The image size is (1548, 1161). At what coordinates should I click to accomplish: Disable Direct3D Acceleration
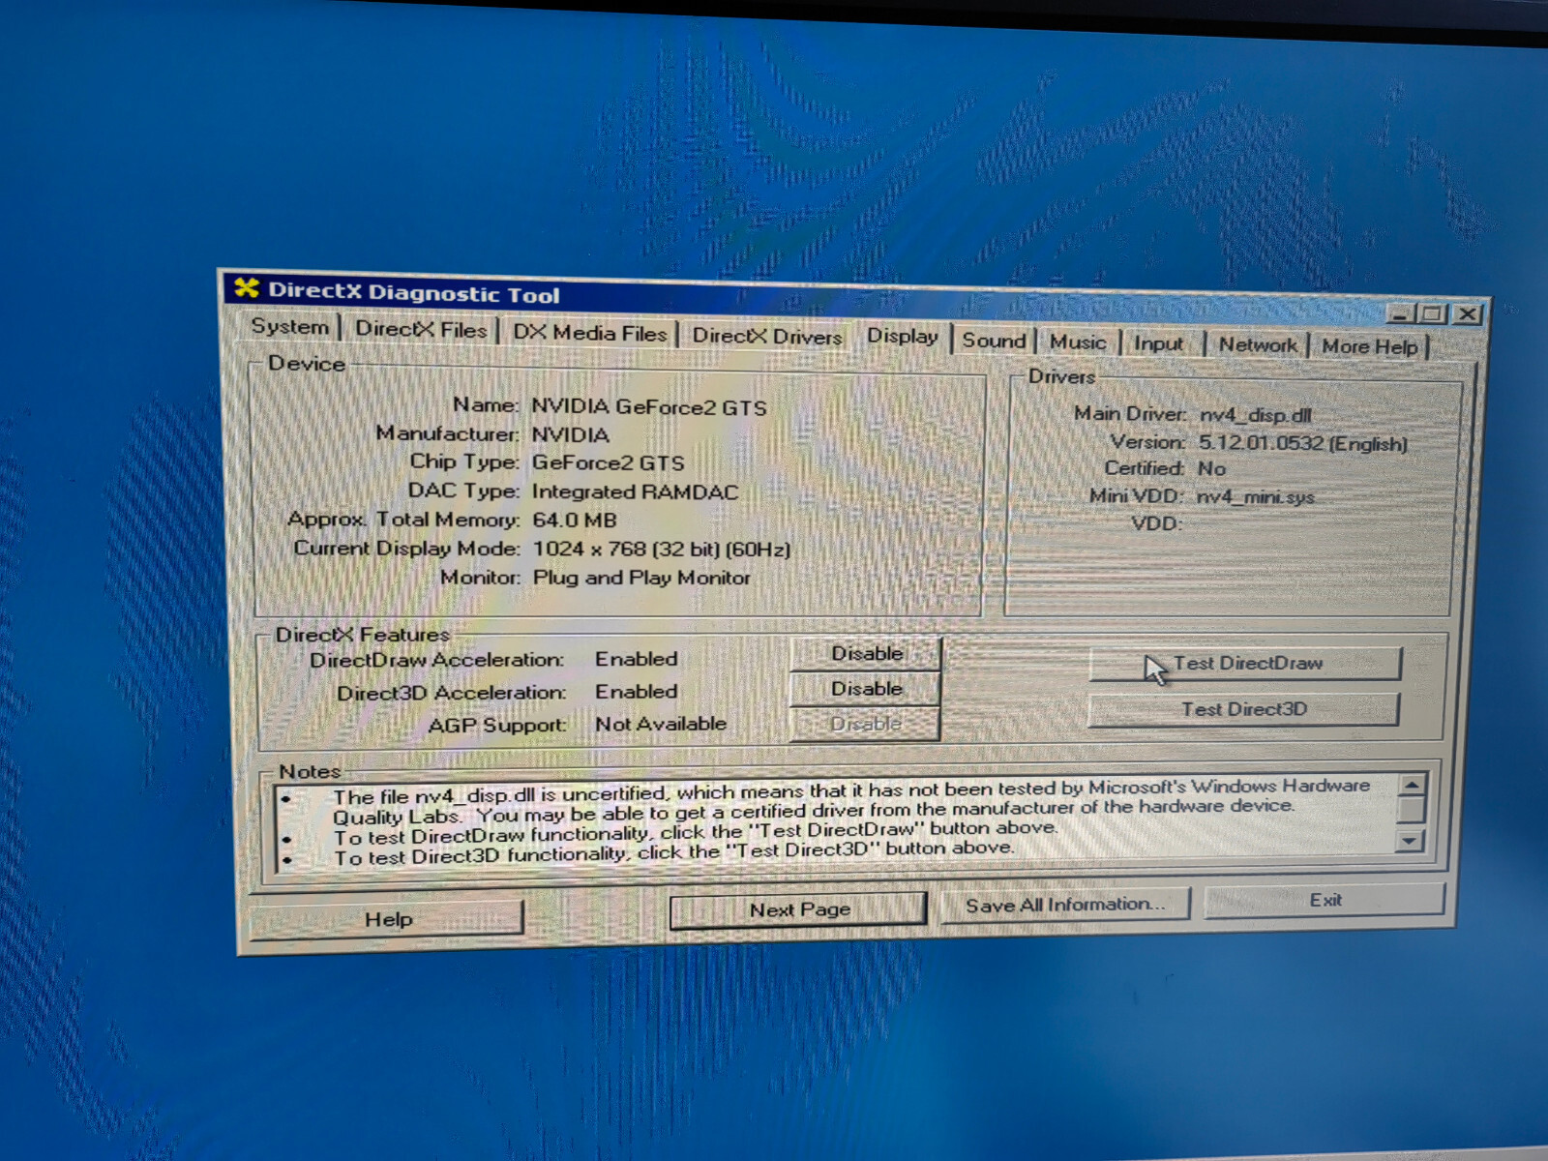tap(866, 688)
